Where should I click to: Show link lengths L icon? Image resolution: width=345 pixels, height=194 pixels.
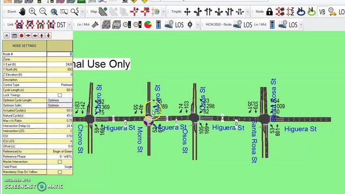point(51,24)
